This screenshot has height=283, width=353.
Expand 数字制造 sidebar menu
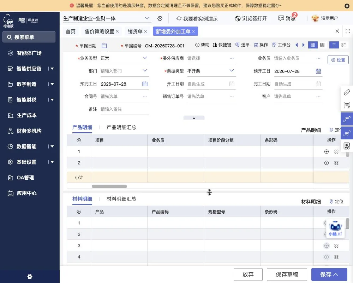(x=52, y=84)
